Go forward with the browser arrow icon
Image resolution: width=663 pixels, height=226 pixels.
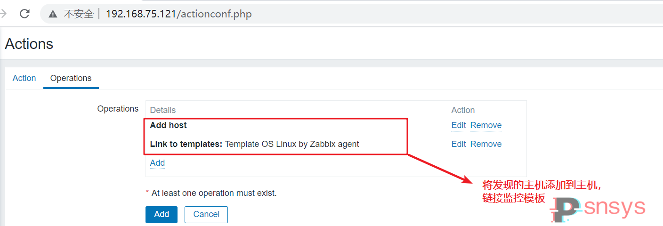[3, 14]
